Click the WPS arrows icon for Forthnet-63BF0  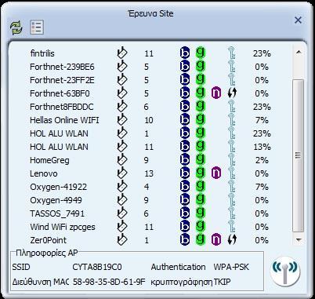tap(232, 93)
